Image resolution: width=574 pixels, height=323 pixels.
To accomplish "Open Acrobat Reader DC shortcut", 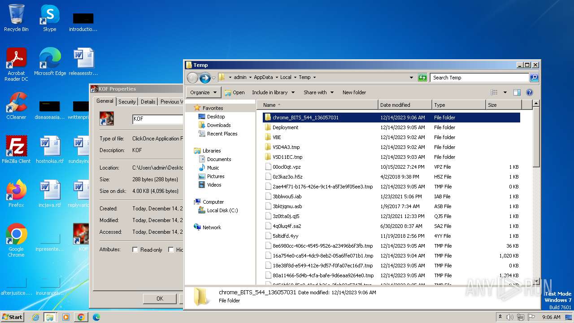I will tap(16, 65).
